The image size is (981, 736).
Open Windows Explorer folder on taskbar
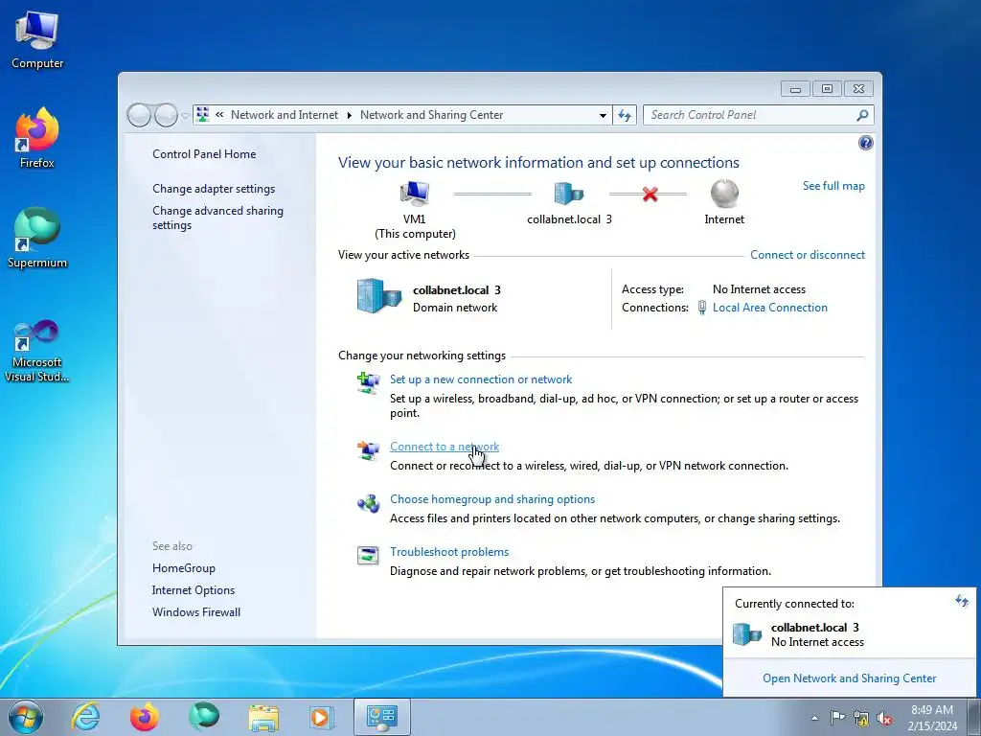click(x=263, y=717)
